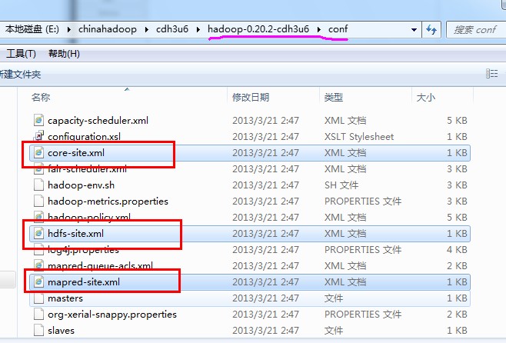Viewport: 506px width, 343px height.
Task: Select the fair-scheduler.xml file name
Action: [87, 168]
